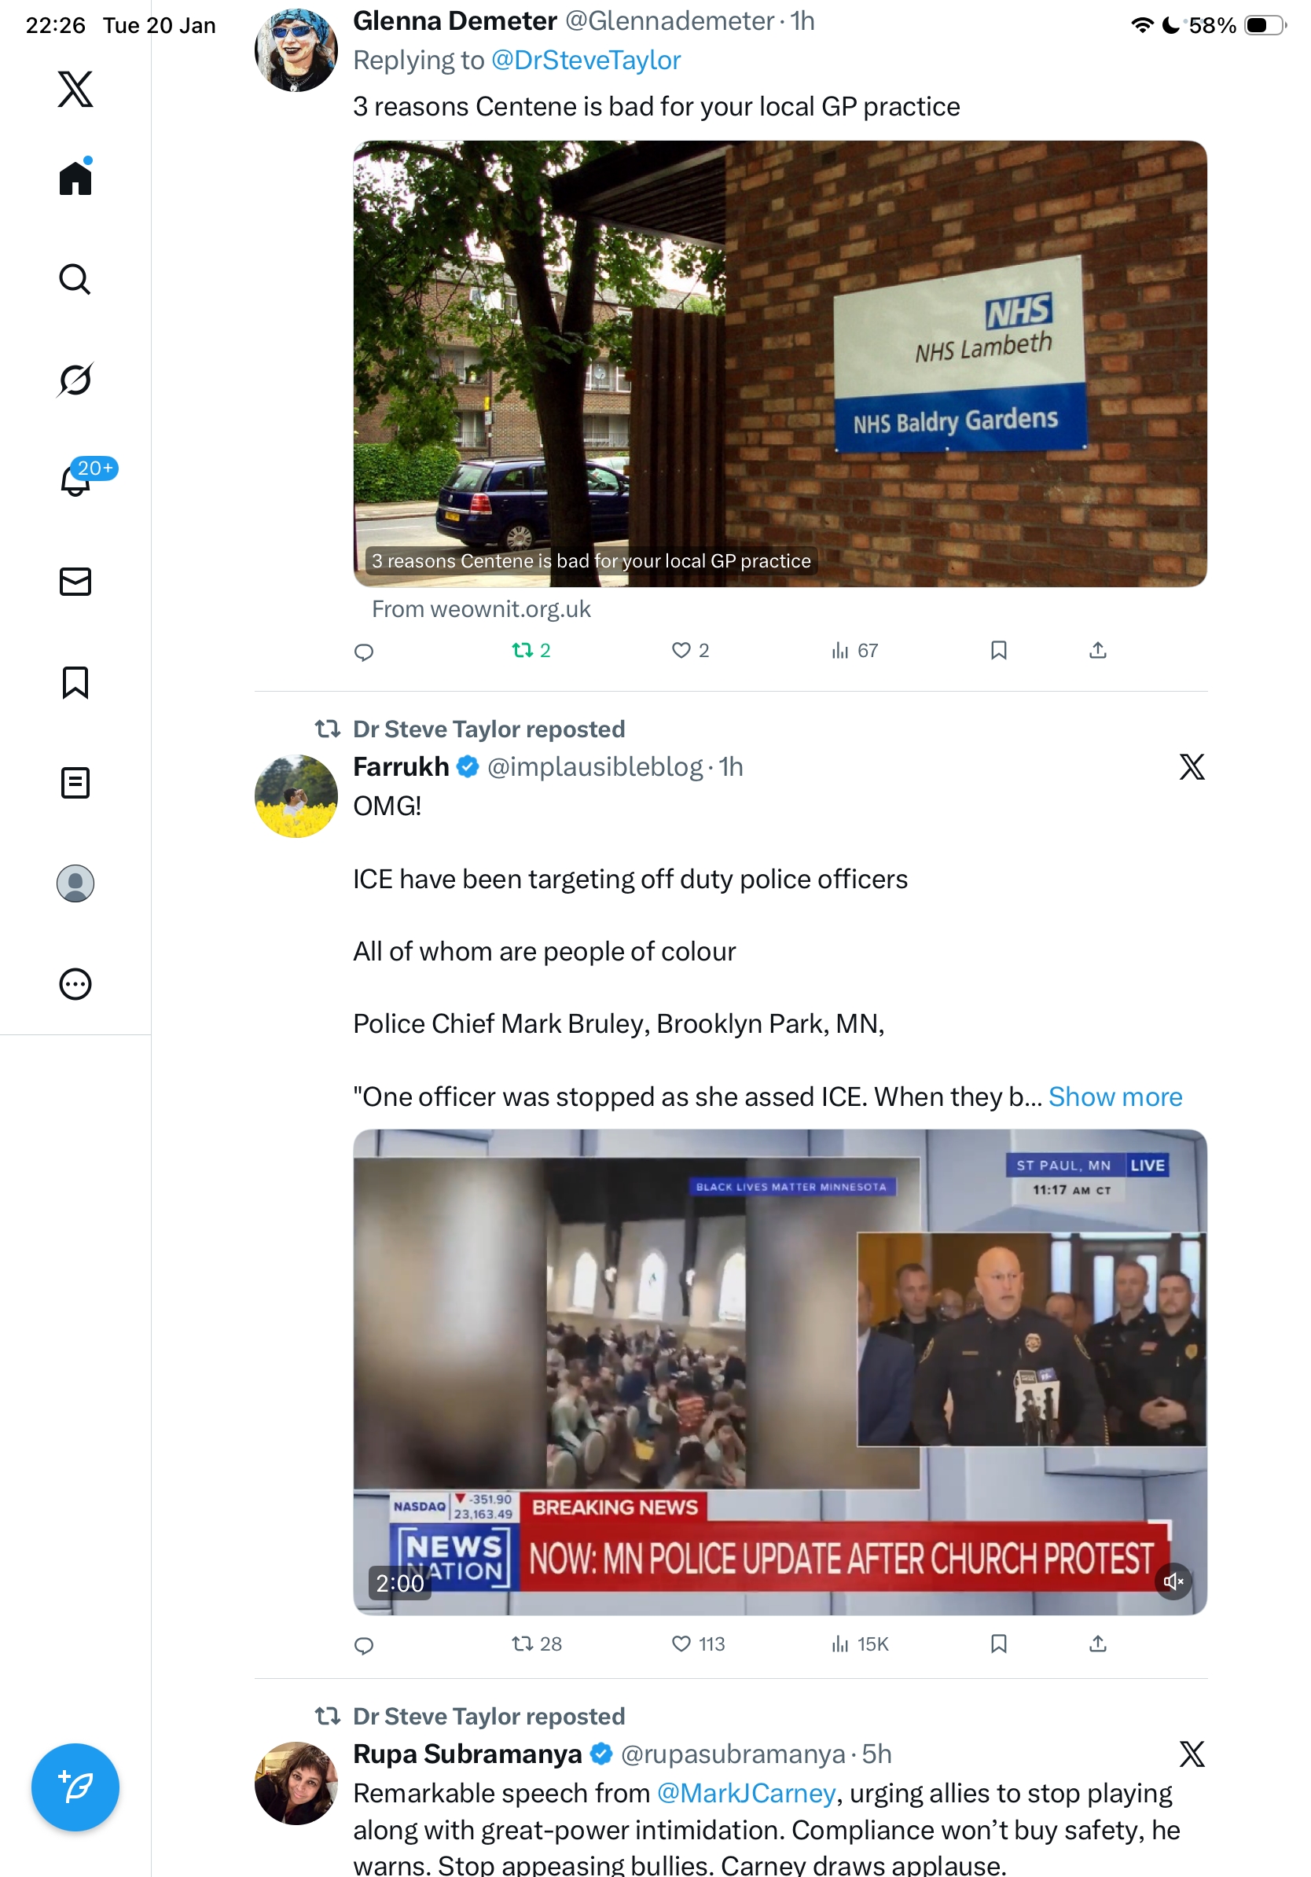Open the Home feed from the sidebar
This screenshot has height=1877, width=1311.
point(75,177)
